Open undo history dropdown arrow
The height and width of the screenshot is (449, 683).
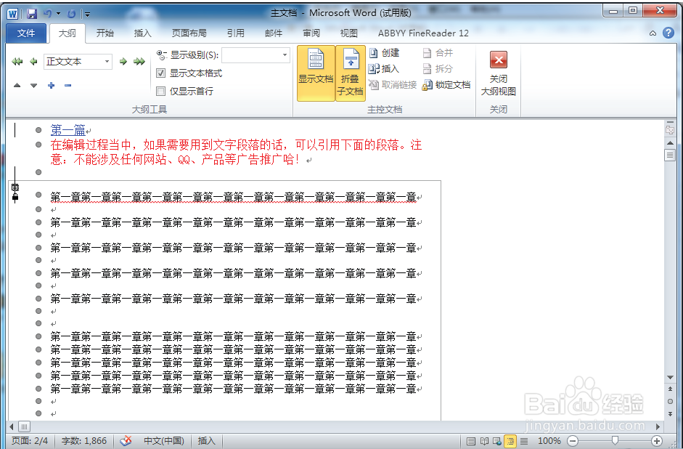(x=59, y=14)
